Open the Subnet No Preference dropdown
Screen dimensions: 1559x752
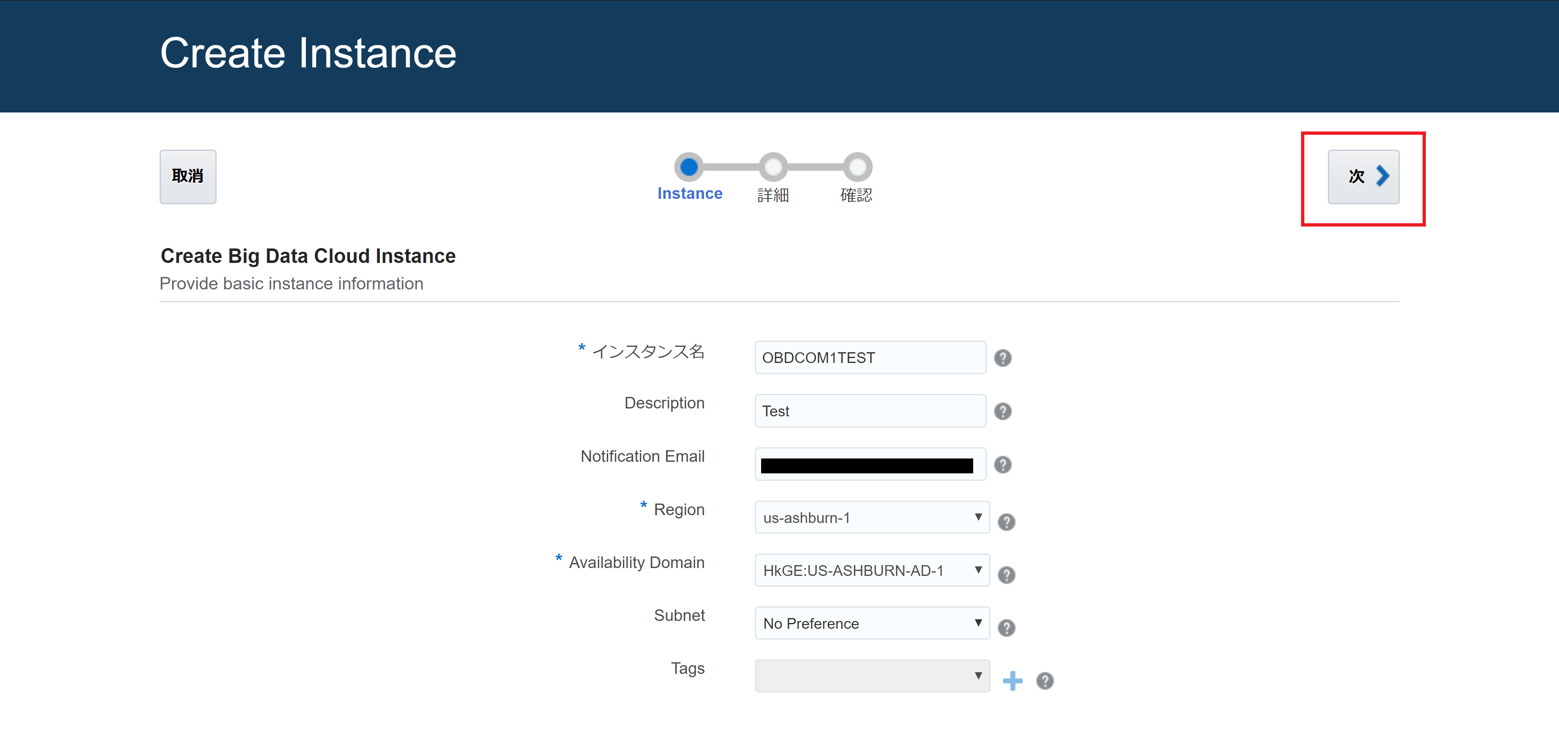[x=871, y=623]
